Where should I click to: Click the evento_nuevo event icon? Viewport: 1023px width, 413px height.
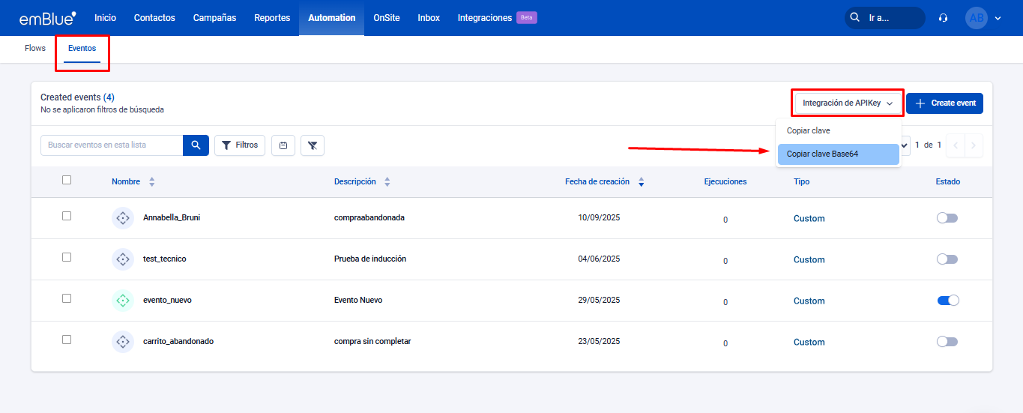(122, 301)
